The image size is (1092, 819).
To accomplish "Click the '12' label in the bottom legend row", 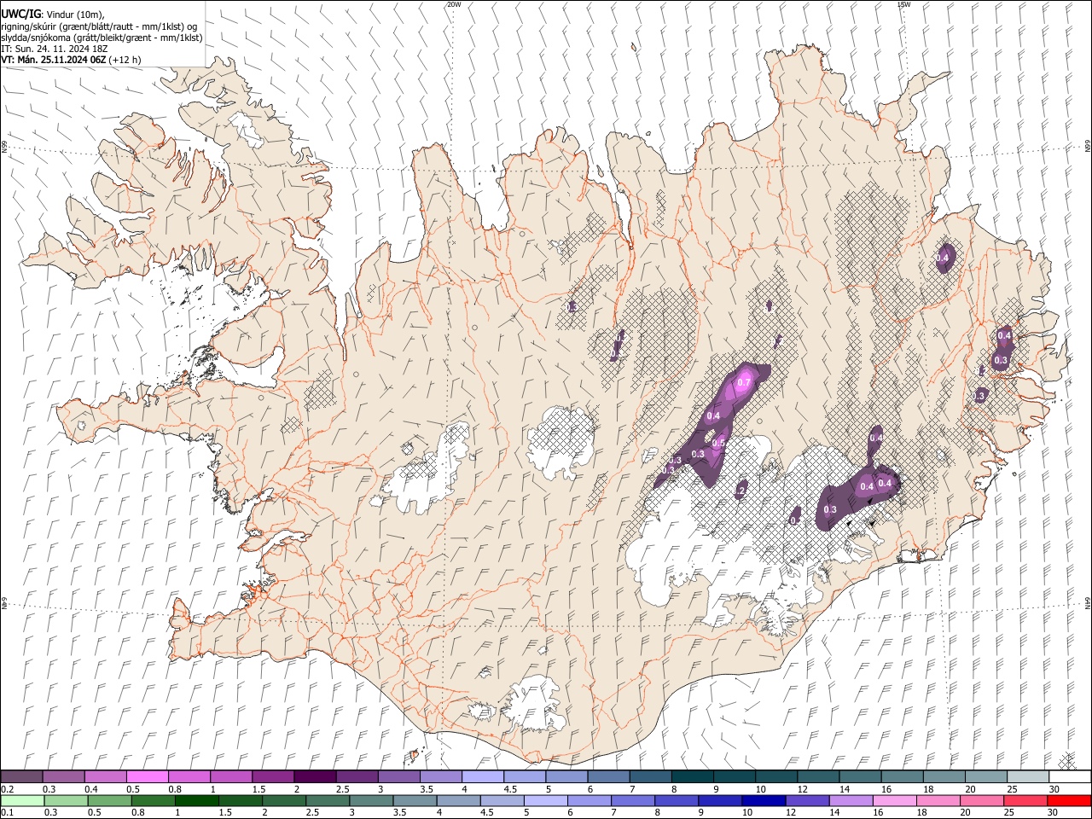I will (x=791, y=812).
